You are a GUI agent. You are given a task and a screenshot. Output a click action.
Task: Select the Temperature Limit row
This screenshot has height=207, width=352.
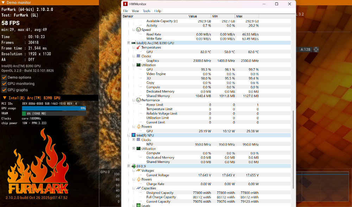(206, 109)
